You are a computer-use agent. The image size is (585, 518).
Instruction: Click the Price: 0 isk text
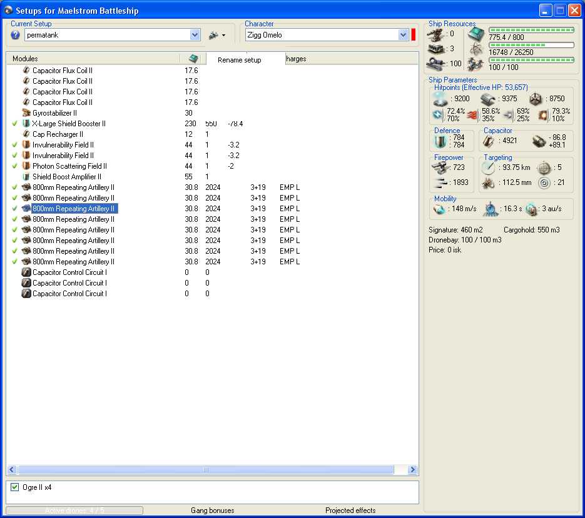pos(445,250)
